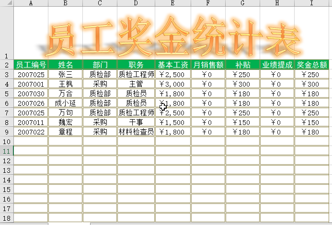Image resolution: width=332 pixels, height=225 pixels.
Task: Select row 18 header
Action: click(x=7, y=218)
